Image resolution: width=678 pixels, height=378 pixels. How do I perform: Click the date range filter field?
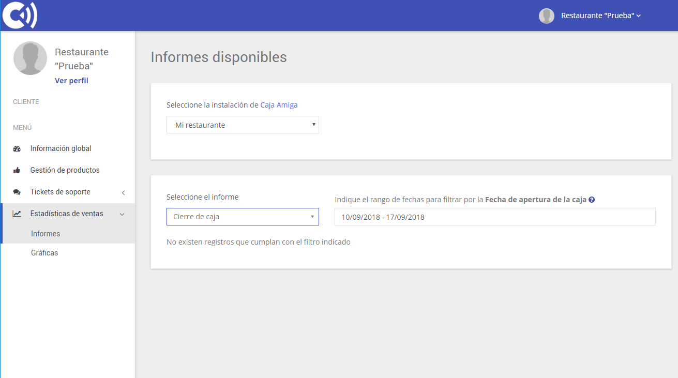pos(495,216)
